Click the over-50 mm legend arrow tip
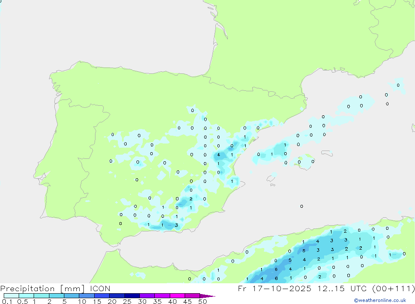Image resolution: width=415 pixels, height=304 pixels. click(207, 296)
